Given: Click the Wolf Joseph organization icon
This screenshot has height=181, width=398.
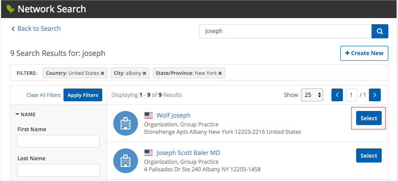Looking at the screenshot, I should pyautogui.click(x=126, y=123).
